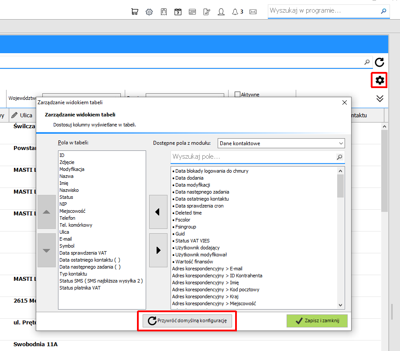Open the Dane kontaktowe module dropdown
The image size is (400, 351).
pyautogui.click(x=281, y=143)
